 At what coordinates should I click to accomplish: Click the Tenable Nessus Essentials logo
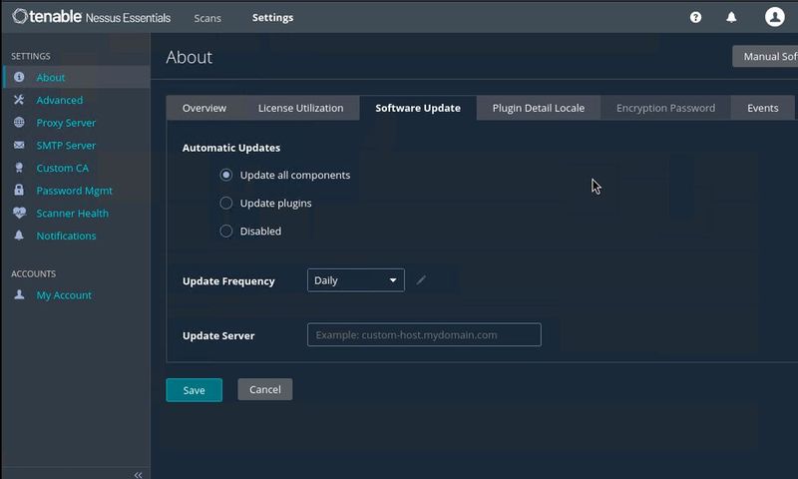pyautogui.click(x=92, y=17)
